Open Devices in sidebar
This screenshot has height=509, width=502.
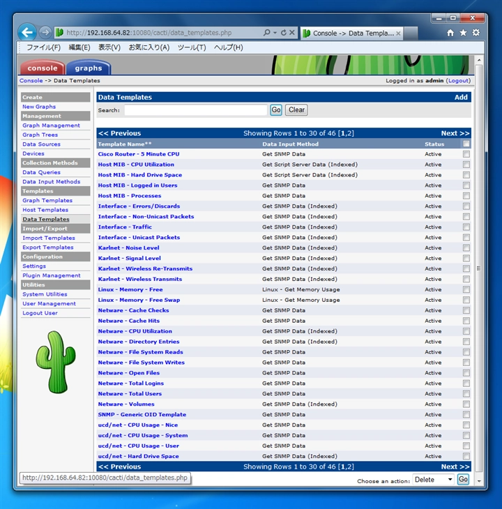33,153
